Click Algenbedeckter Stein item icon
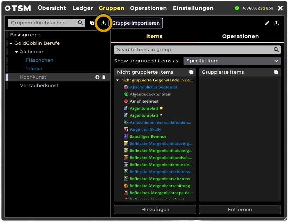This screenshot has width=289, height=222. [126, 94]
